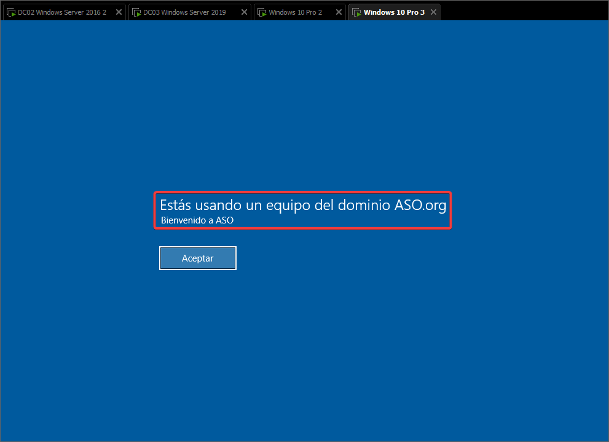609x442 pixels.
Task: Switch to the DC02 Windows Server 2016 2 tab
Action: pyautogui.click(x=61, y=12)
